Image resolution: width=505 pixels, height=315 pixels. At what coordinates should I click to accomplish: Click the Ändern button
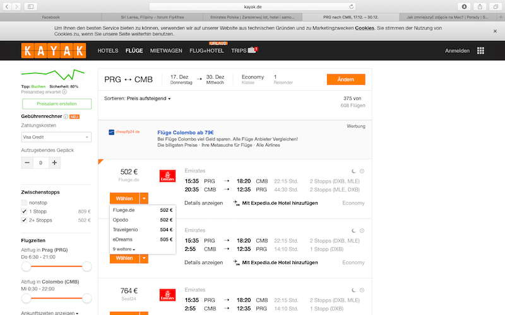[x=346, y=79]
